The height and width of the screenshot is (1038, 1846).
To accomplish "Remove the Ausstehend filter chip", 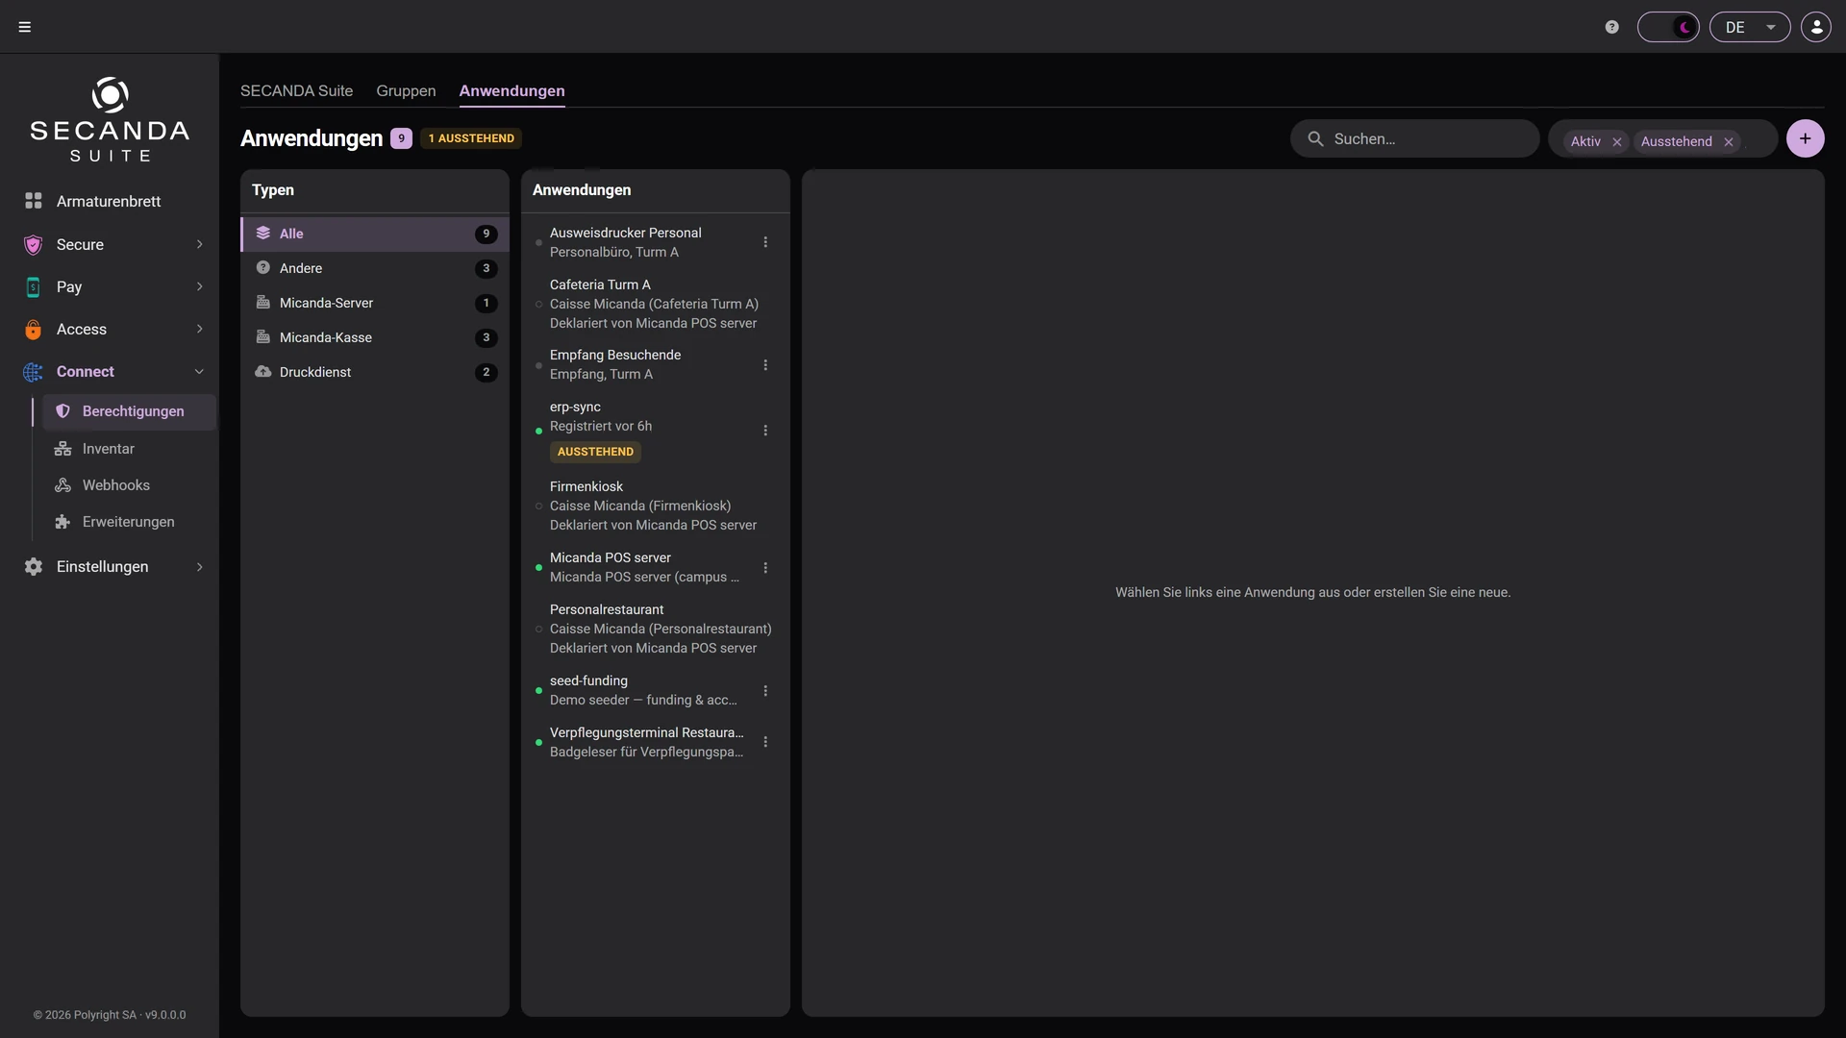I will pos(1729,141).
